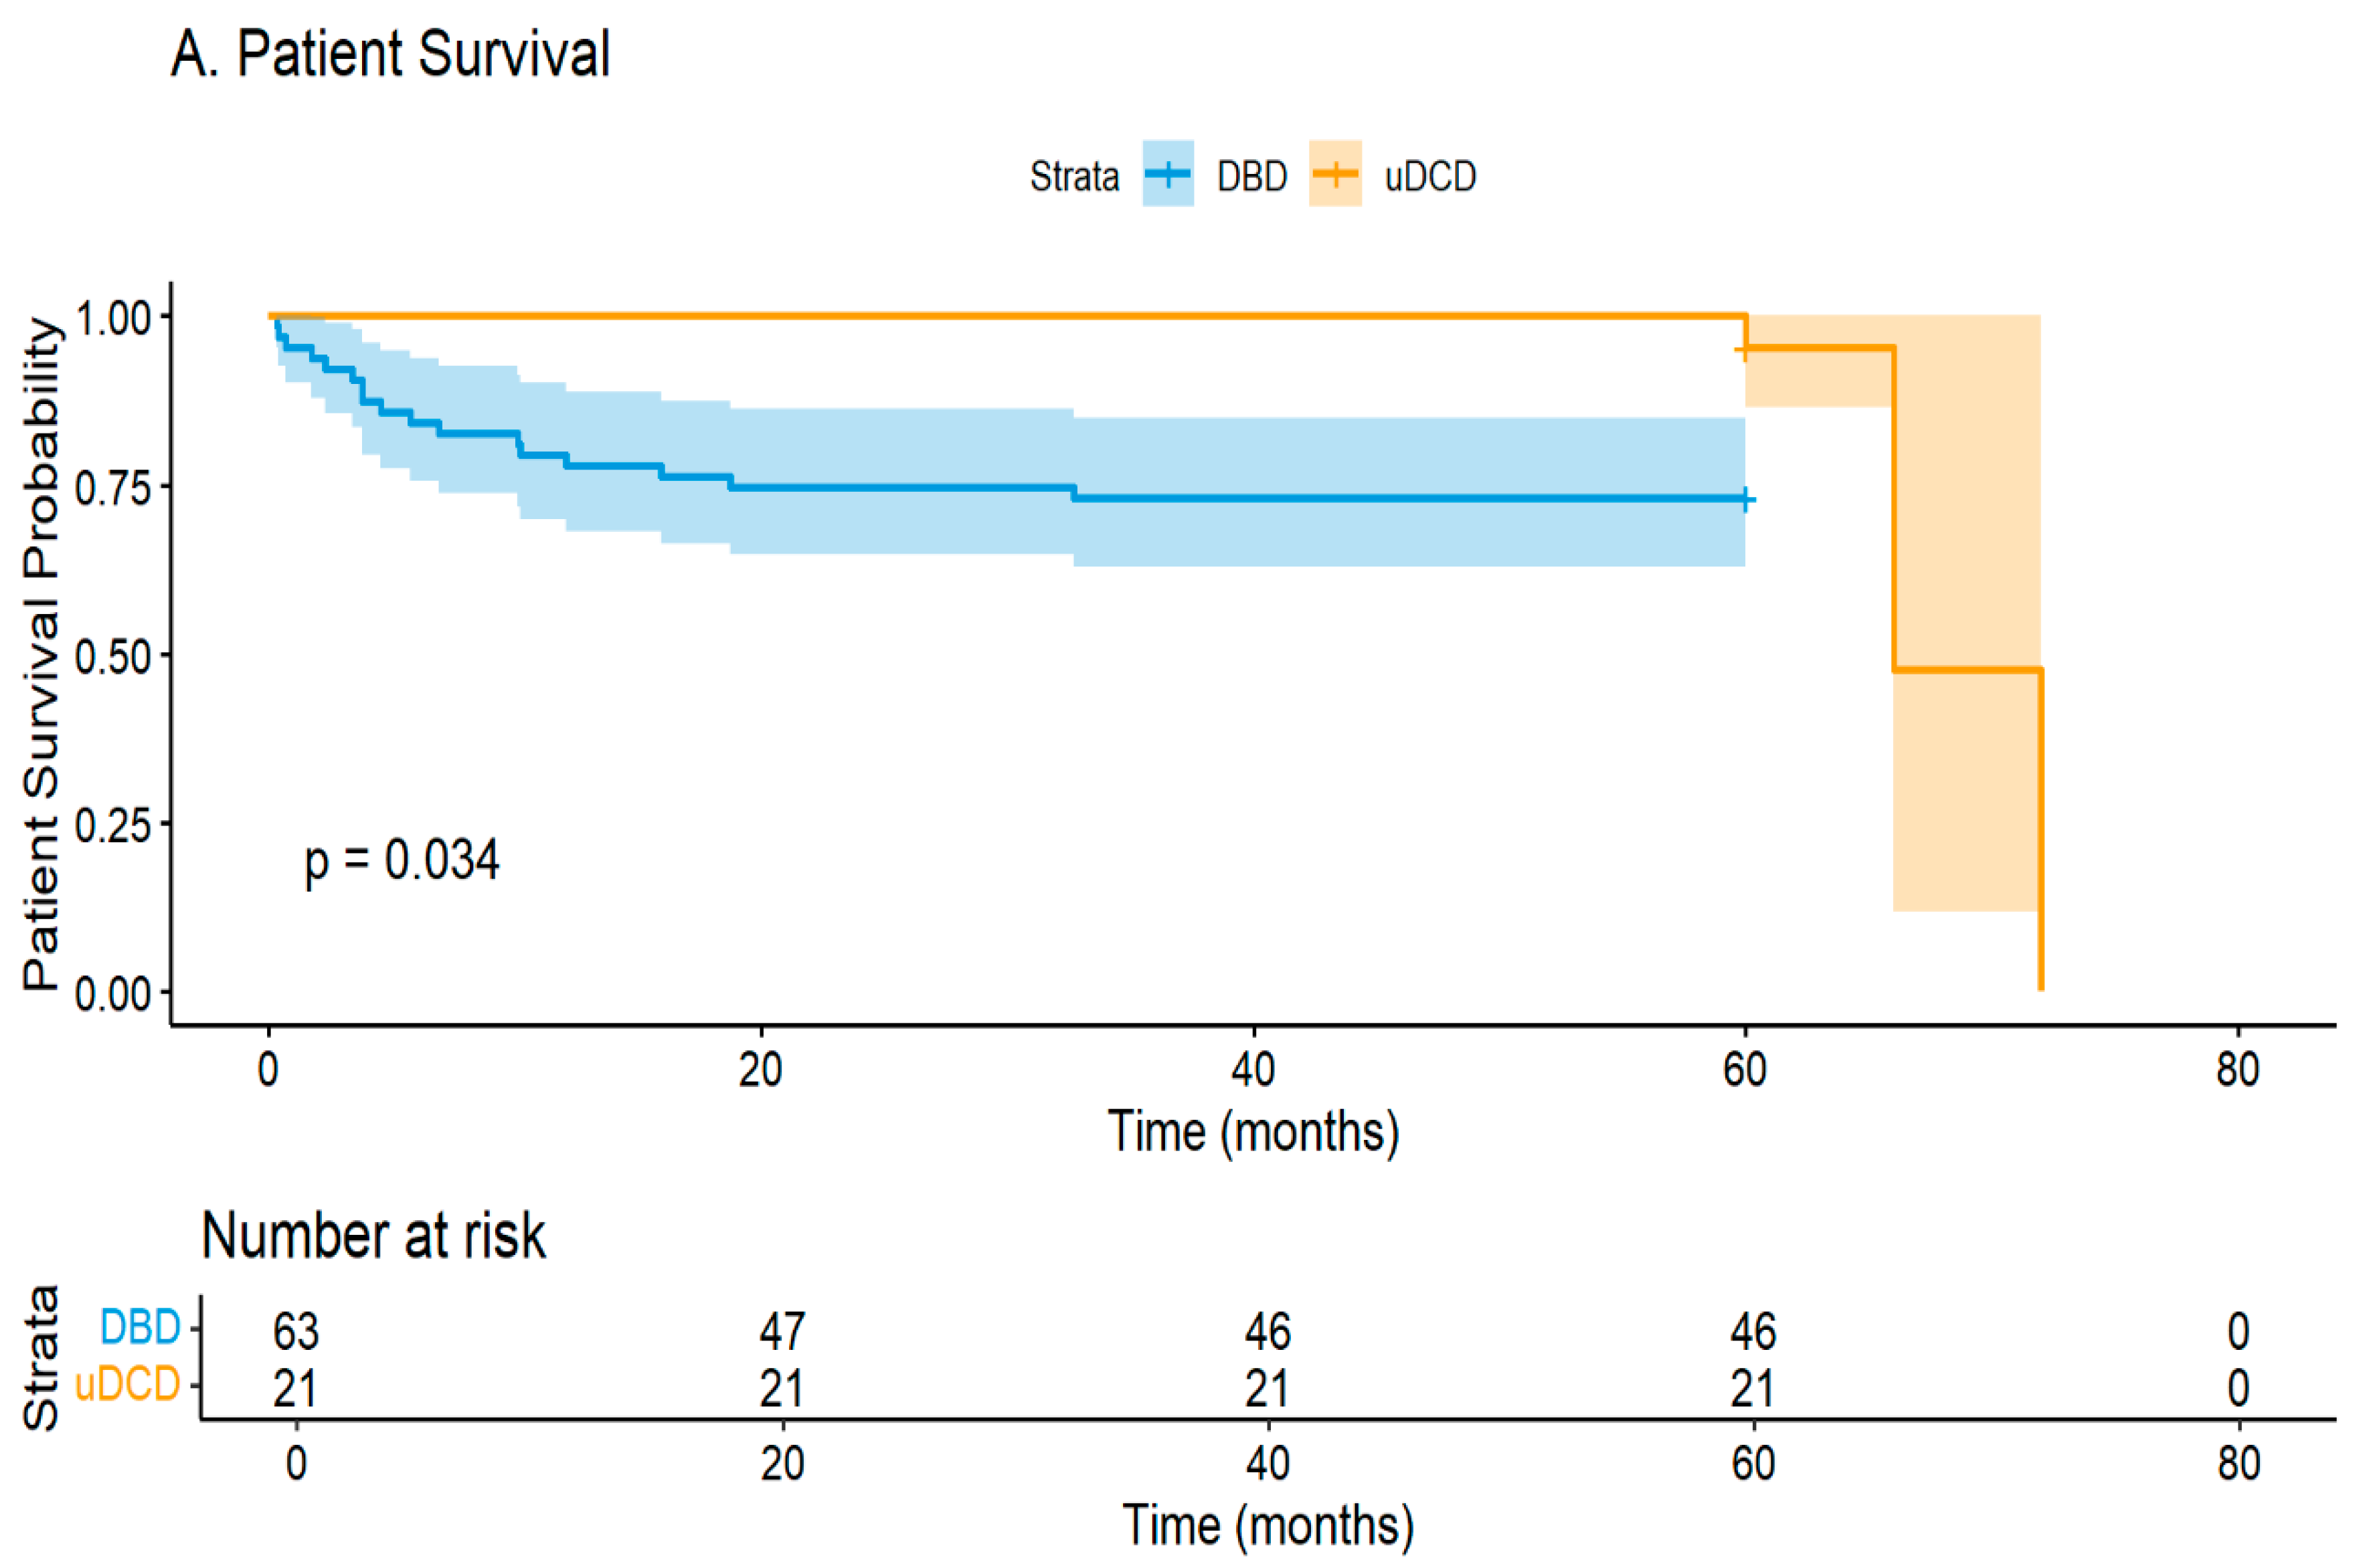Click the at-risk count 47
The width and height of the screenshot is (2357, 1568).
point(782,1331)
